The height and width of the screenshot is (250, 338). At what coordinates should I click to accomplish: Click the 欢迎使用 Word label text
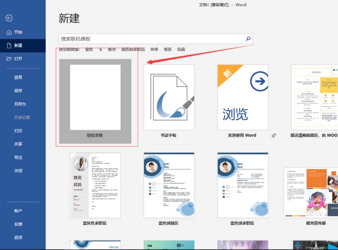pos(242,135)
